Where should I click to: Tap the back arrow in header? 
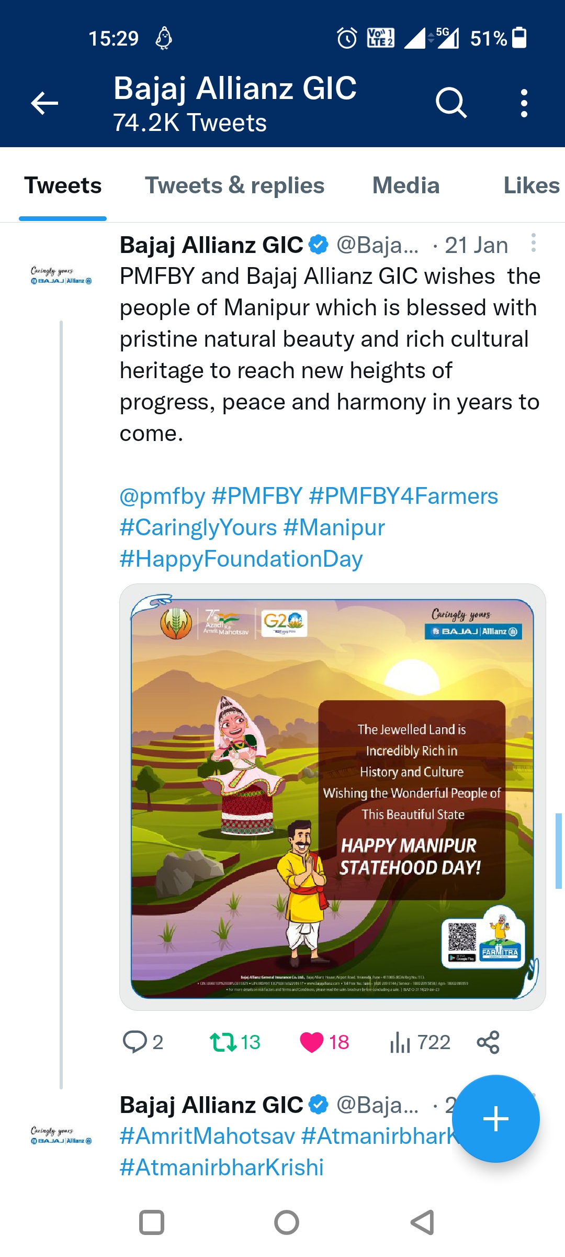(x=44, y=103)
